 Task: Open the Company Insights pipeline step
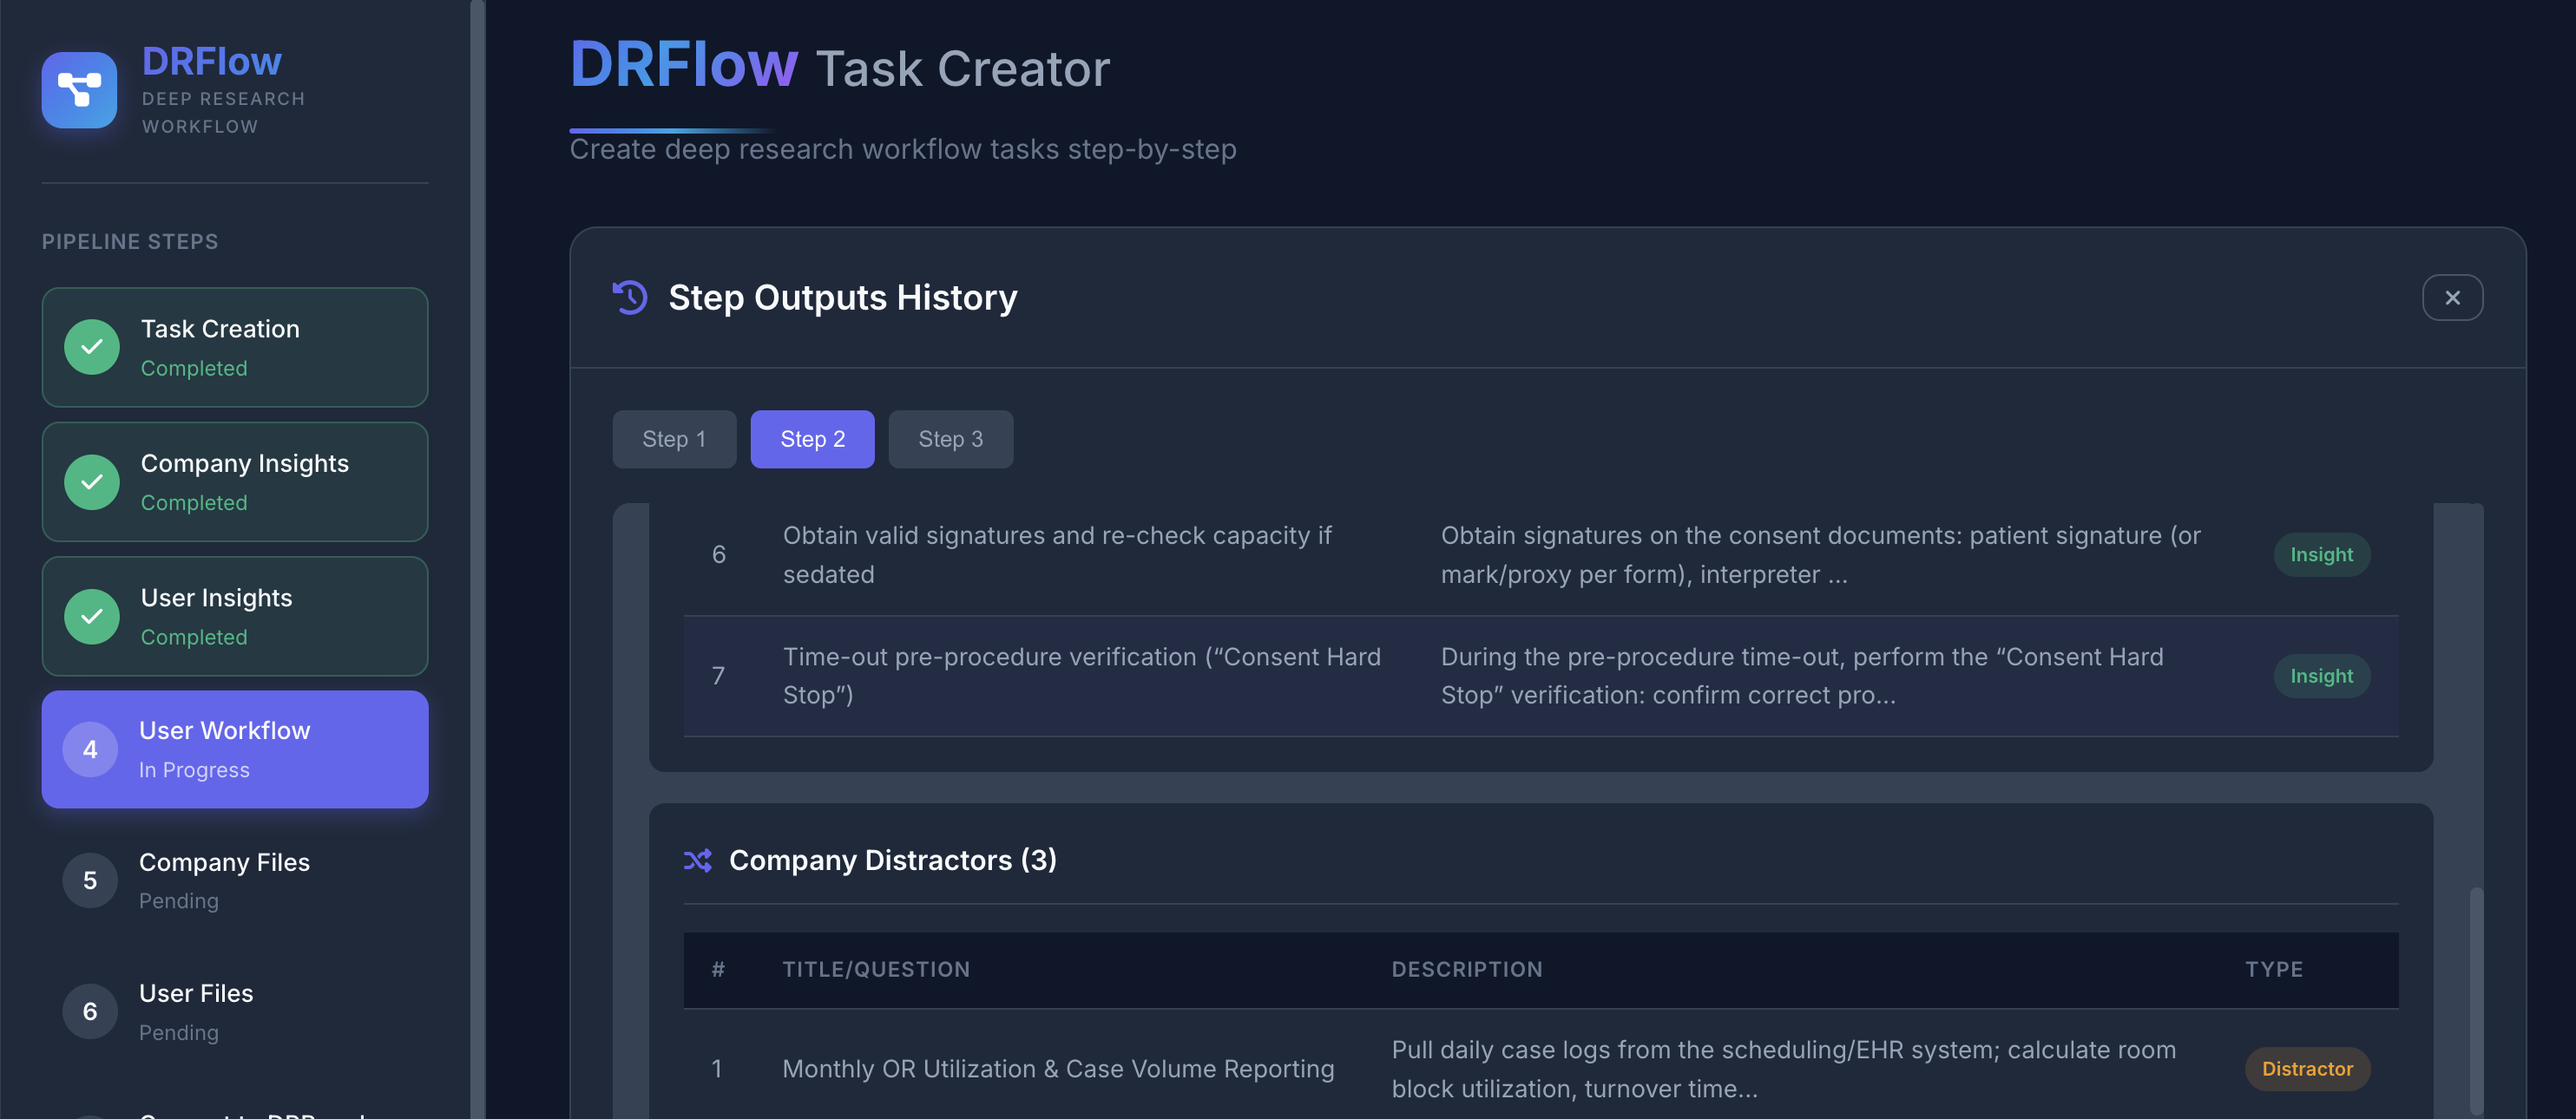pyautogui.click(x=235, y=482)
